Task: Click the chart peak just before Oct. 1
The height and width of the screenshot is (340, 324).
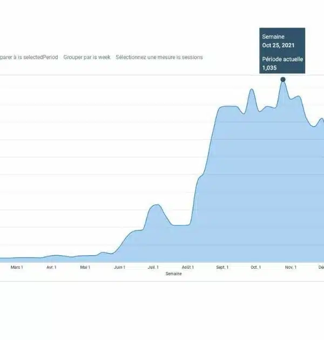Action: pos(252,90)
